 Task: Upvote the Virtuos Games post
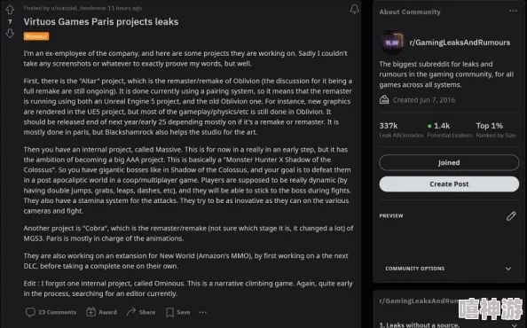10,10
